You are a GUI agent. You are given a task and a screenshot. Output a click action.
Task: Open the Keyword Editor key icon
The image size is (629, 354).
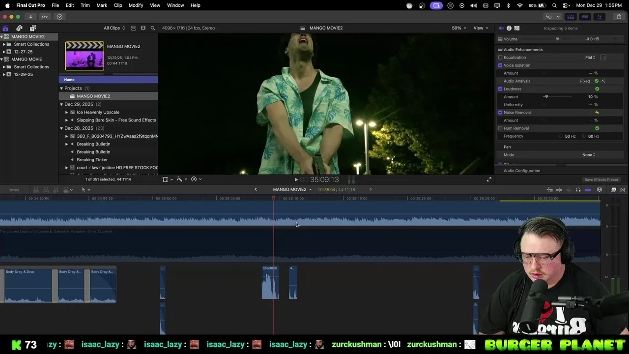45,17
